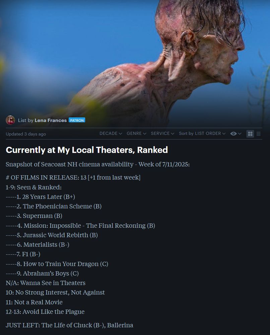The image size is (270, 335).
Task: Click the list title Currently at My Local Theaters
Action: 87,150
